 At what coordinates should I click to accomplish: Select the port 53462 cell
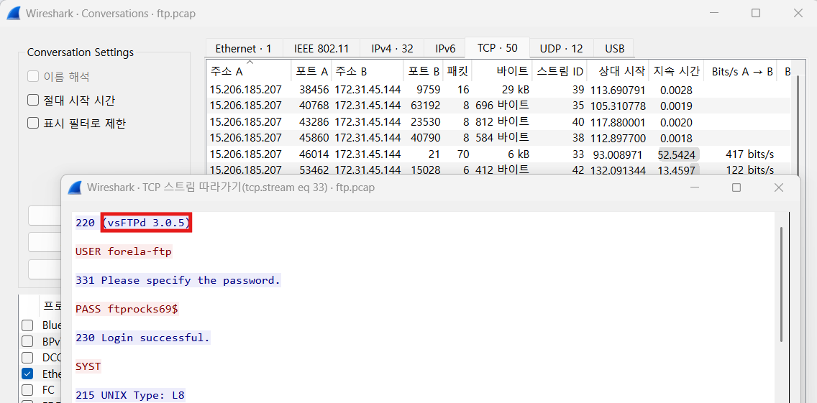pos(314,170)
